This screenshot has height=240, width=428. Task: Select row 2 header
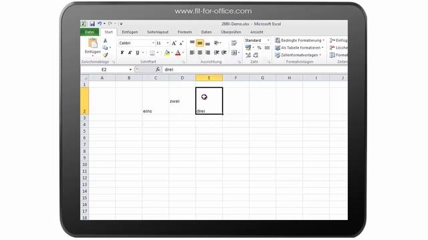pos(84,101)
